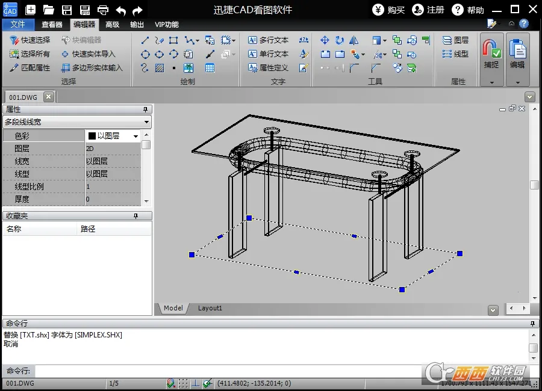Switch to the 高级 advanced tab
Viewport: 542px width, 391px height.
click(x=113, y=25)
